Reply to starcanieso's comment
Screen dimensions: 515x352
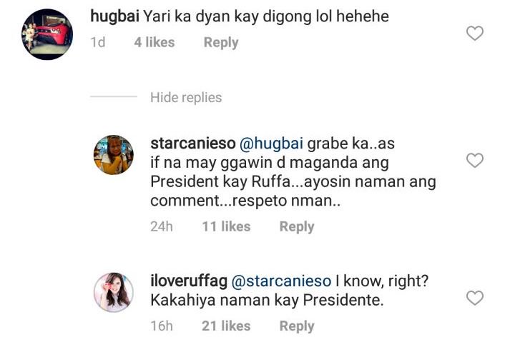point(296,226)
